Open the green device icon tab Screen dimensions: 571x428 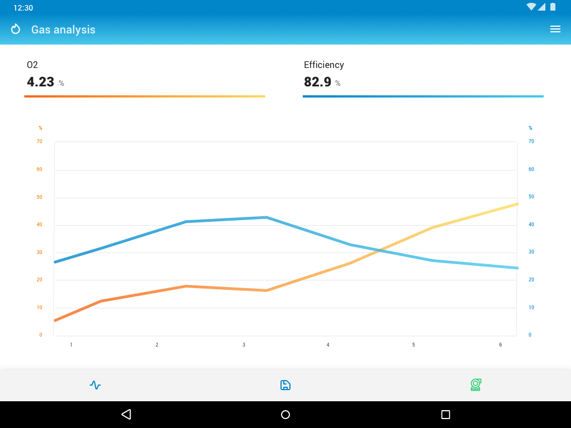[x=476, y=385]
